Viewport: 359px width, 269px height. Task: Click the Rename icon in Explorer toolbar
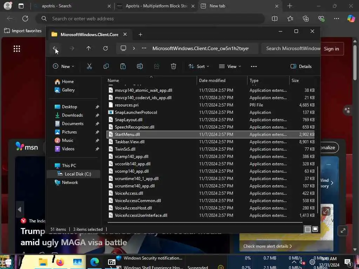(x=140, y=66)
